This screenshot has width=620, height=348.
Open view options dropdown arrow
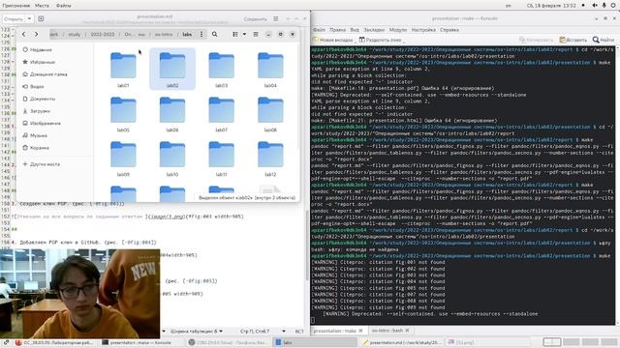(244, 35)
